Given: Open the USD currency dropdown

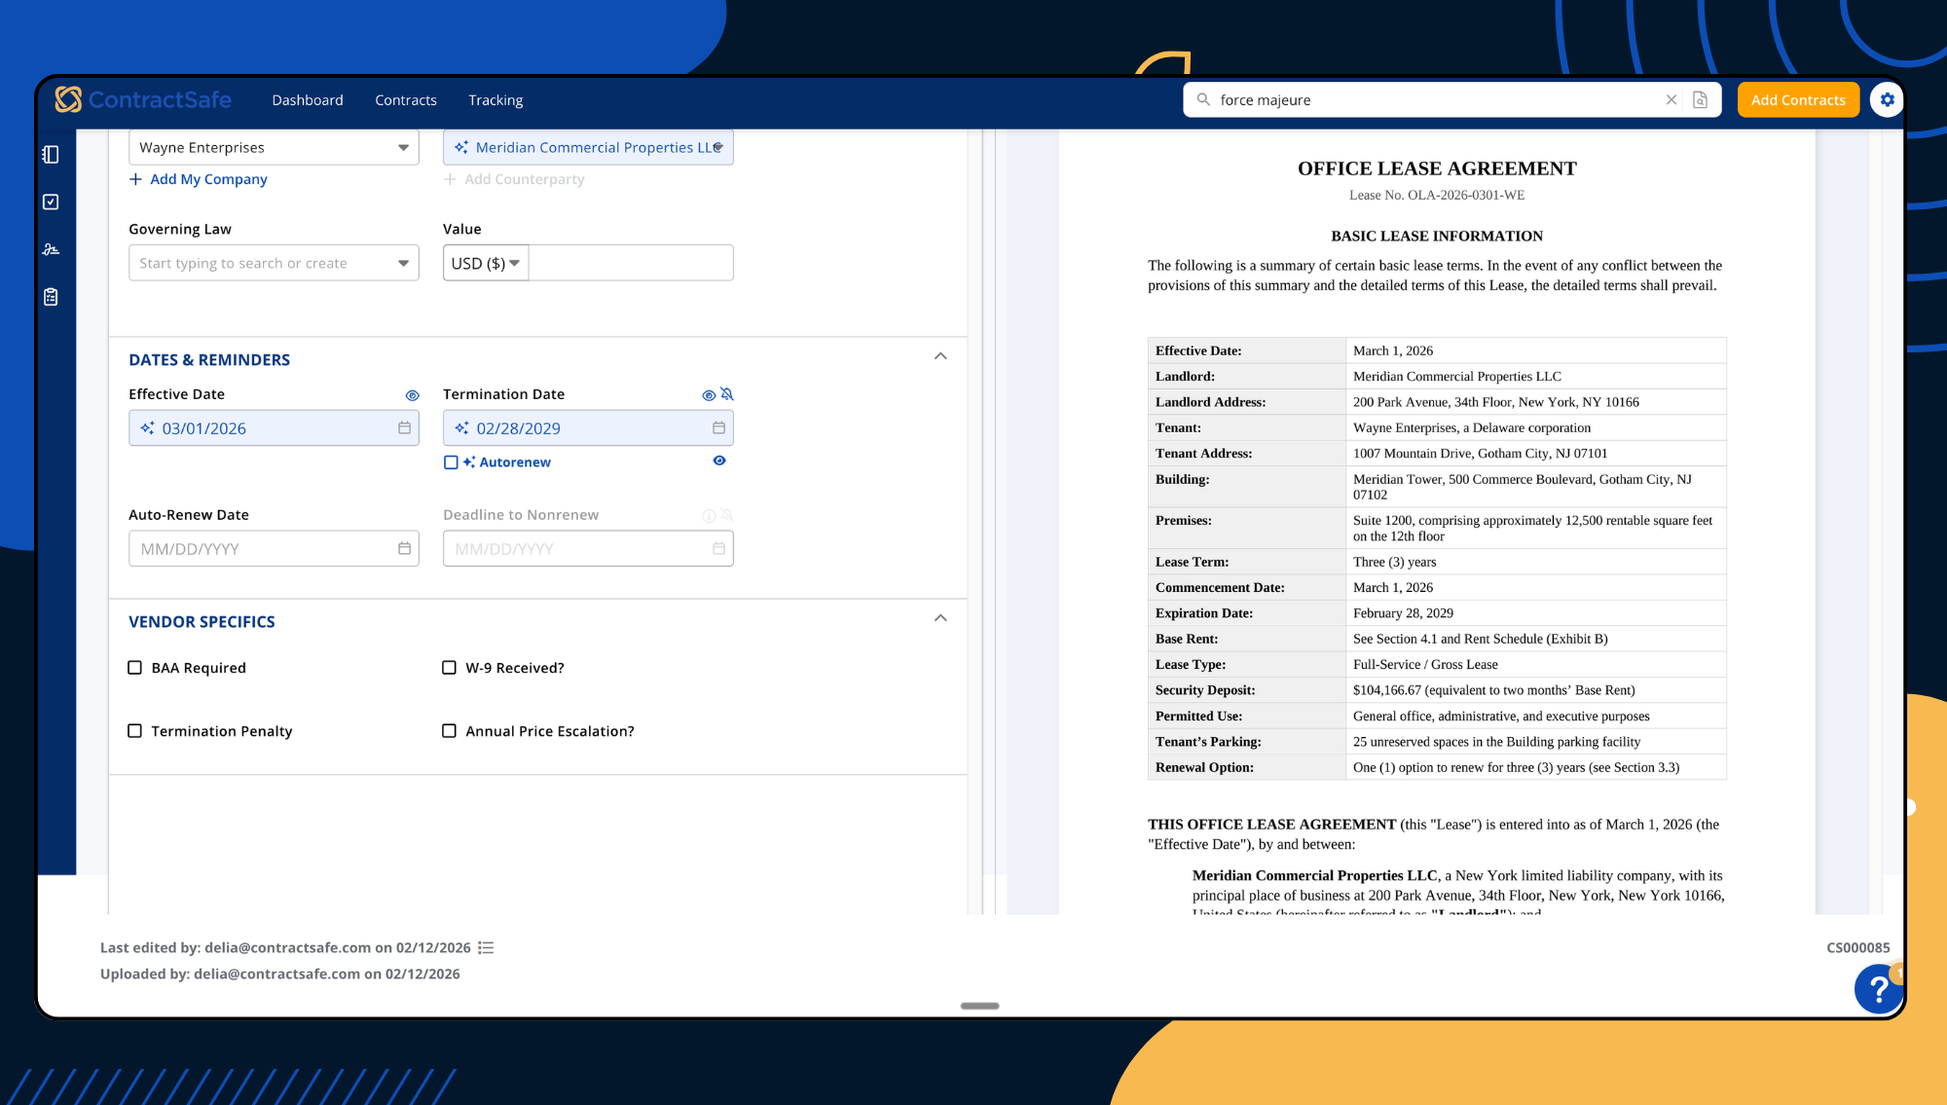Looking at the screenshot, I should pos(485,264).
